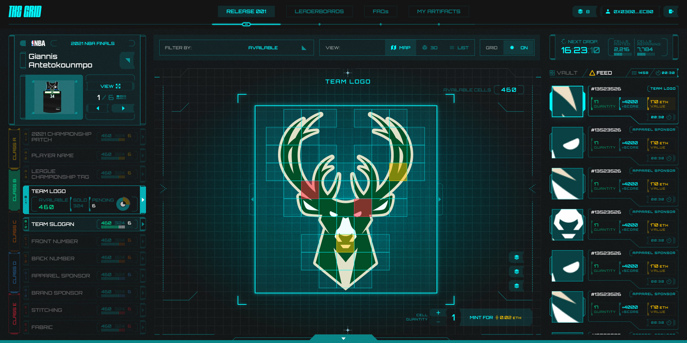Click the bottom layer stack icon

tap(516, 286)
